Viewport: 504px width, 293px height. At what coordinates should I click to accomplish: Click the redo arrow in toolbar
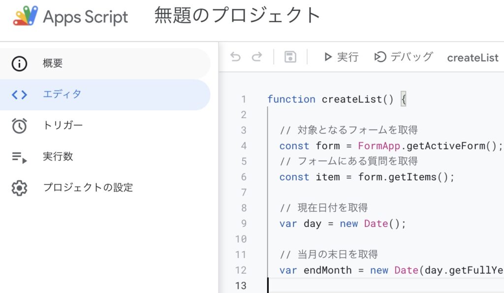click(x=257, y=57)
